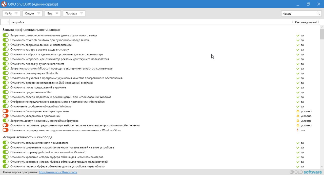Click the sort arrows right of 'Рекомендовано?' header

[x=319, y=22]
